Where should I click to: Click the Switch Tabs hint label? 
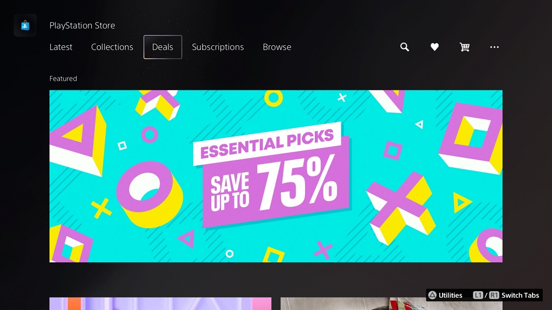point(520,295)
